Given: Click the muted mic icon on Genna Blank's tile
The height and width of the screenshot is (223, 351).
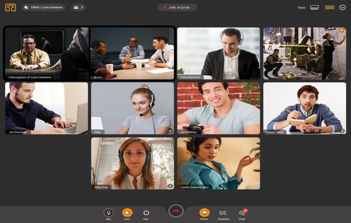Looking at the screenshot, I should pos(342,131).
